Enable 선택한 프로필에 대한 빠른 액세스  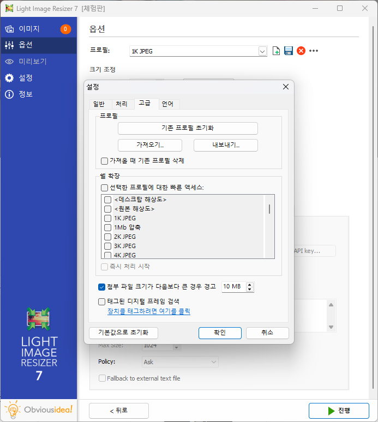click(105, 188)
